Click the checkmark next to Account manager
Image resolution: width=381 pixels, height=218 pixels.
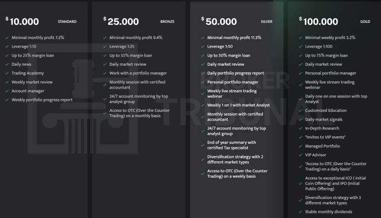pyautogui.click(x=7, y=91)
